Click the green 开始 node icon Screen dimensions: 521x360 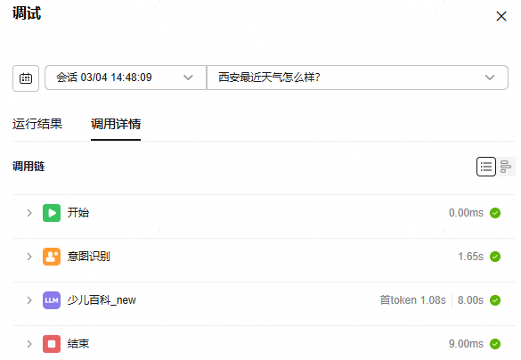coord(52,213)
